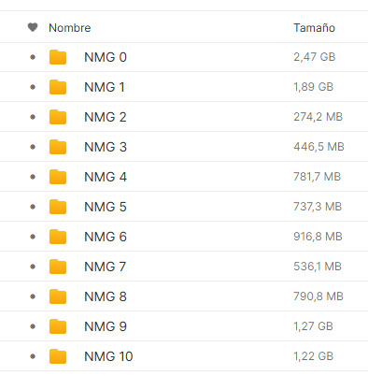The width and height of the screenshot is (368, 390).
Task: Click the 2,47 GB size value
Action: click(315, 57)
